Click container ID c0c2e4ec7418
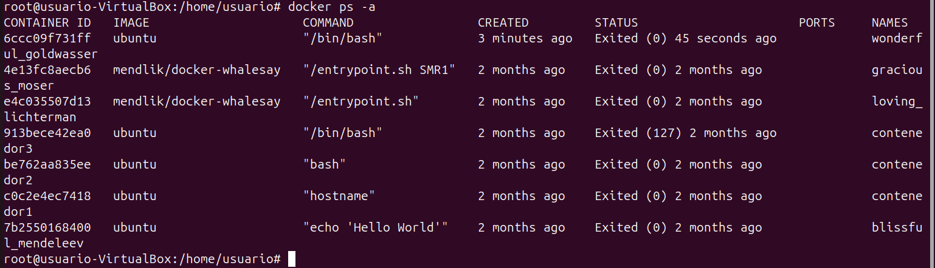The height and width of the screenshot is (268, 935). [x=47, y=196]
